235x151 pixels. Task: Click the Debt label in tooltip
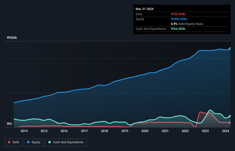click(139, 14)
